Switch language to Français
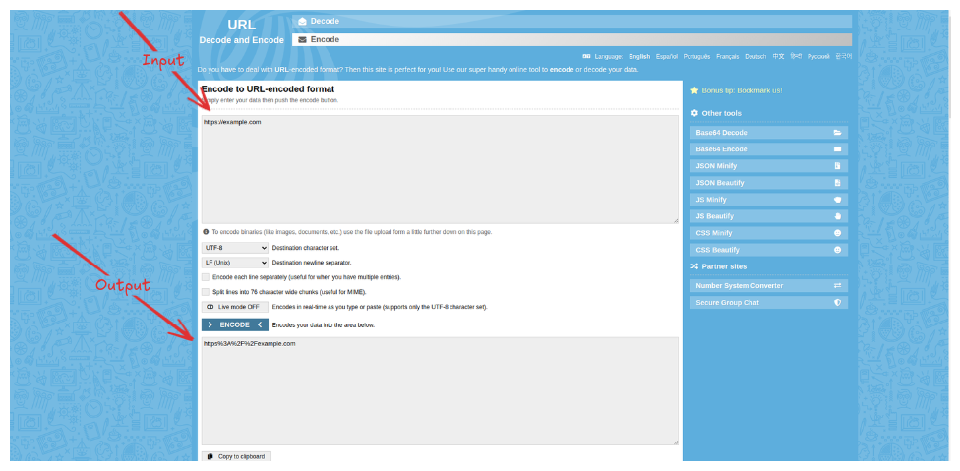 click(x=727, y=56)
